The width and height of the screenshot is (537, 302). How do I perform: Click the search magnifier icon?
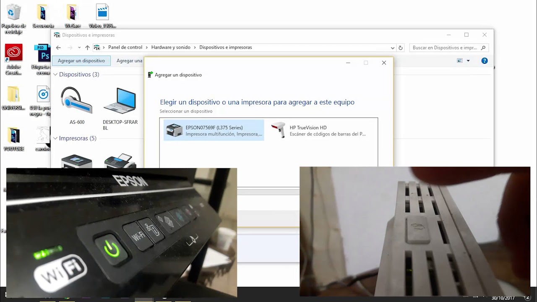[x=483, y=48]
